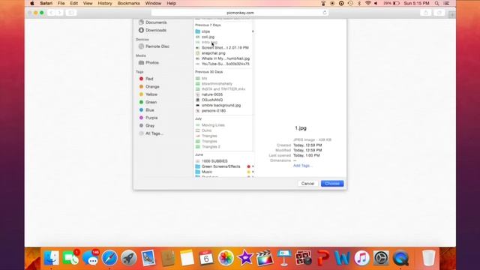Reload the picmonkey.com page
This screenshot has width=480, height=270.
[325, 13]
